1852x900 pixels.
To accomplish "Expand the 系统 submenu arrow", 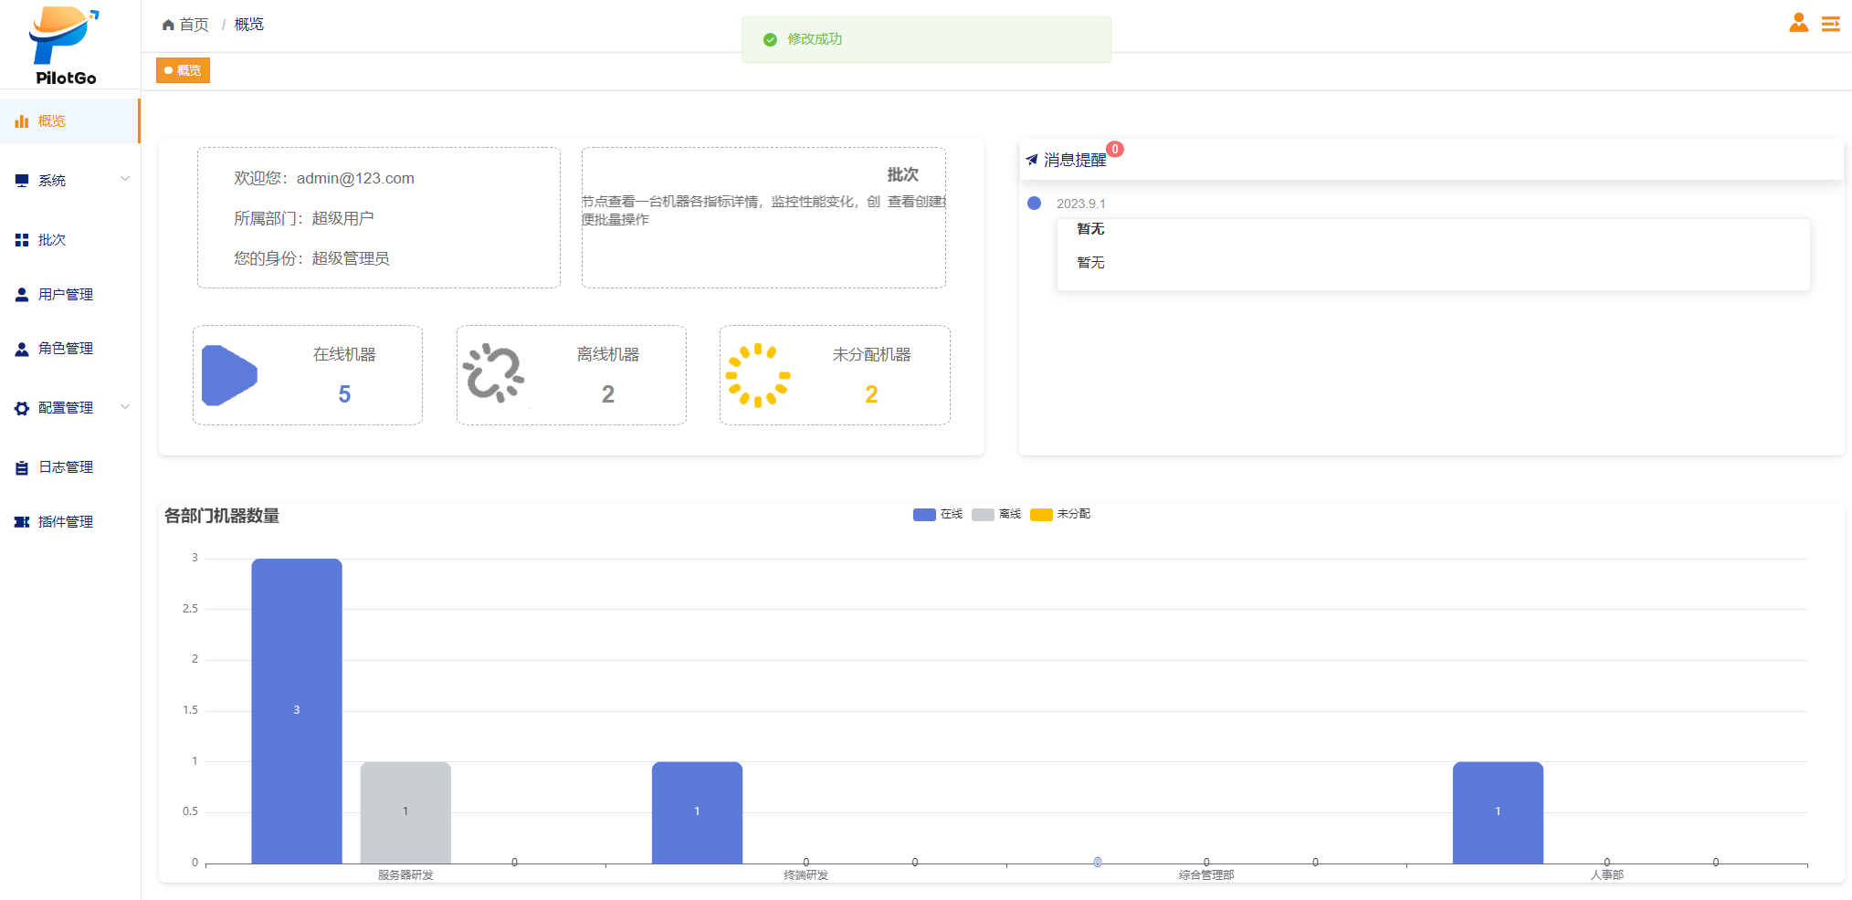I will pos(125,179).
